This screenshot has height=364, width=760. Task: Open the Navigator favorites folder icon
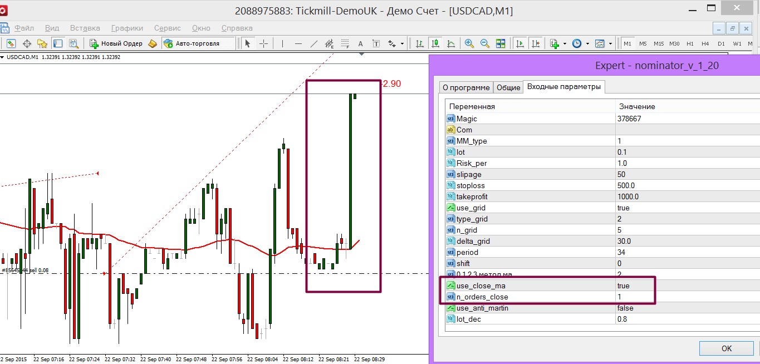point(42,43)
